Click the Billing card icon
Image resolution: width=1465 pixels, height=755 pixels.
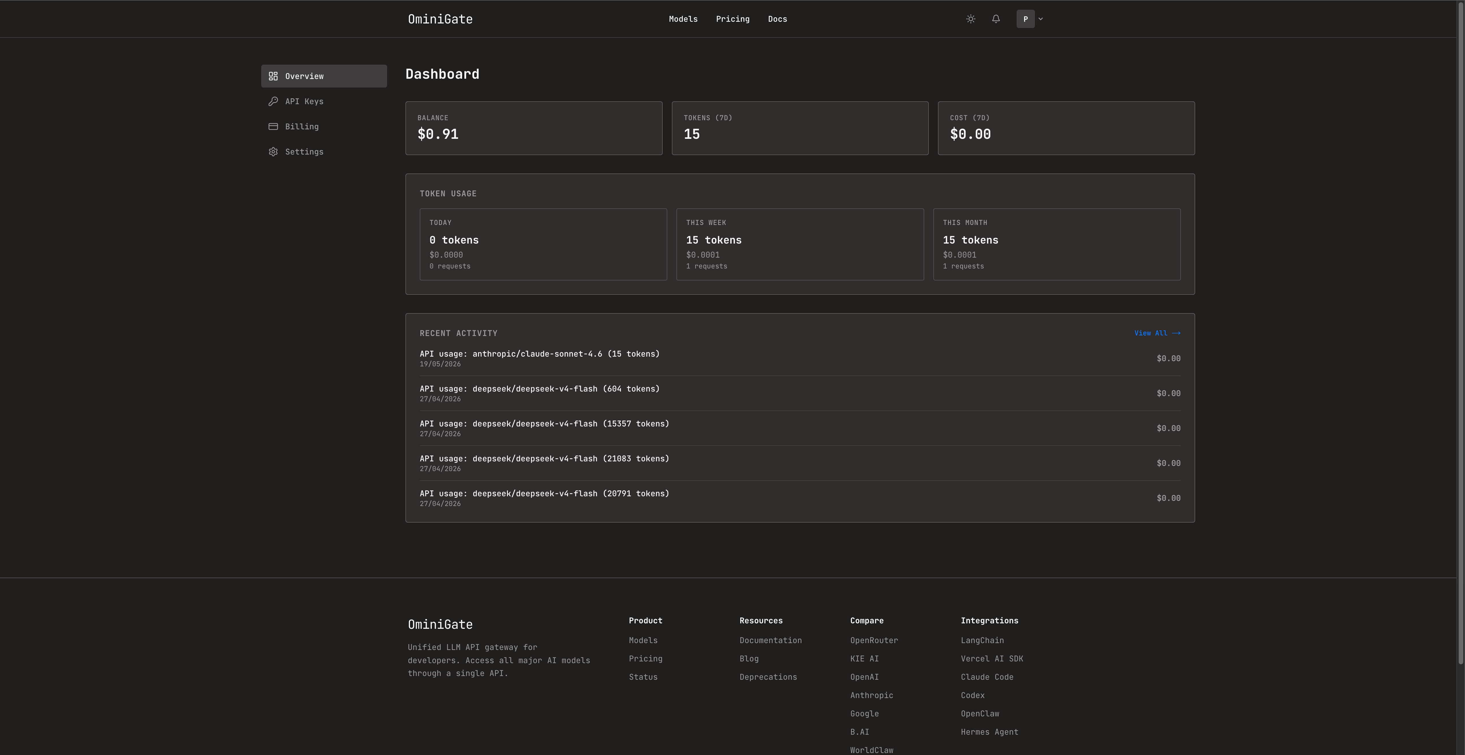[x=273, y=126]
